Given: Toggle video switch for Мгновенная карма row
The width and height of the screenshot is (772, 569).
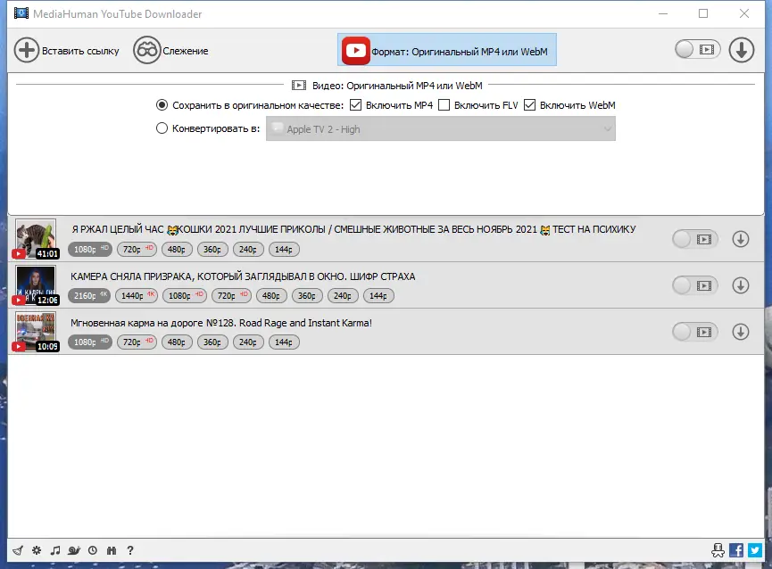Looking at the screenshot, I should (694, 332).
